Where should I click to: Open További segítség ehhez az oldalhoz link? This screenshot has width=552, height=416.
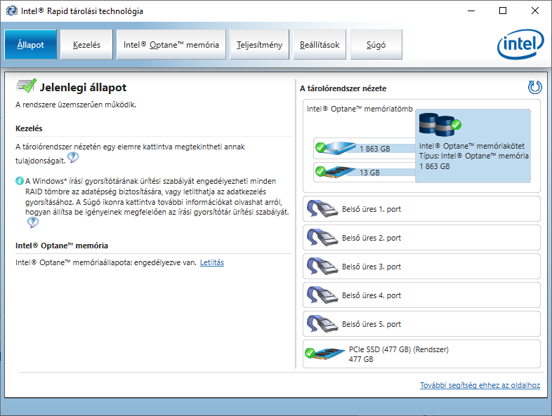point(480,385)
